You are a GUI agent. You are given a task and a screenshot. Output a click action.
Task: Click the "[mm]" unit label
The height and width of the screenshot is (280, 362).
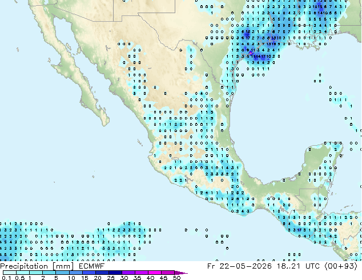(x=63, y=266)
